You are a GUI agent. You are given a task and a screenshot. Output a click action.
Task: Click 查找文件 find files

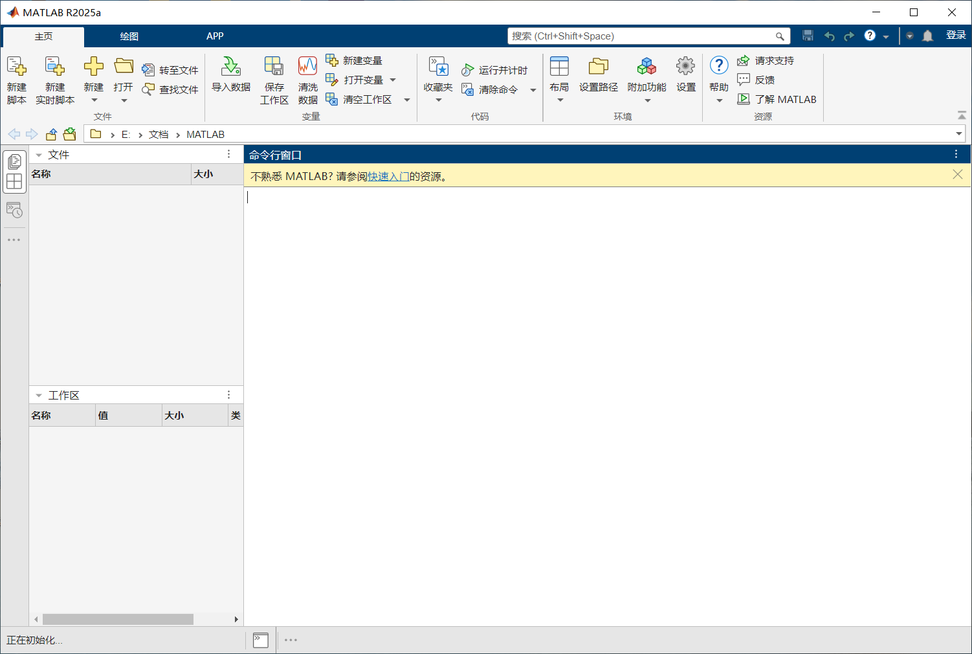point(171,89)
